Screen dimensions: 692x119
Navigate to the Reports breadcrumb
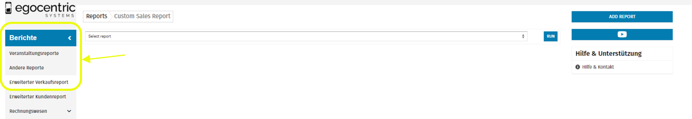[x=96, y=16]
